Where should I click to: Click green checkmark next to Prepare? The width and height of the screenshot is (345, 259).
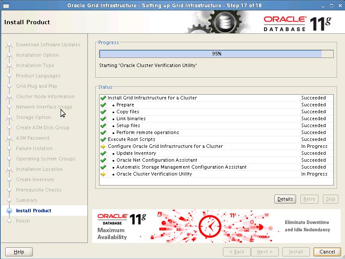103,105
